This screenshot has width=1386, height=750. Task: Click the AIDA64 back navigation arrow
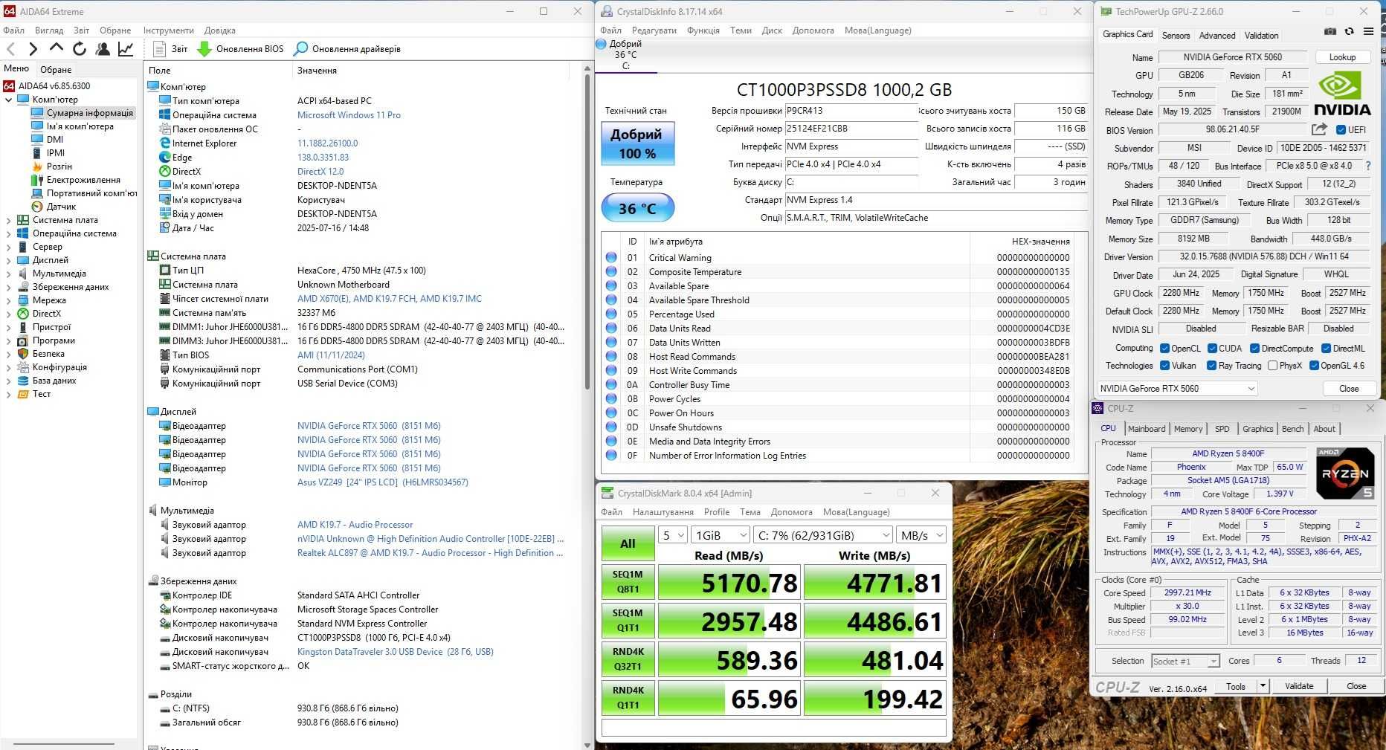pos(10,49)
